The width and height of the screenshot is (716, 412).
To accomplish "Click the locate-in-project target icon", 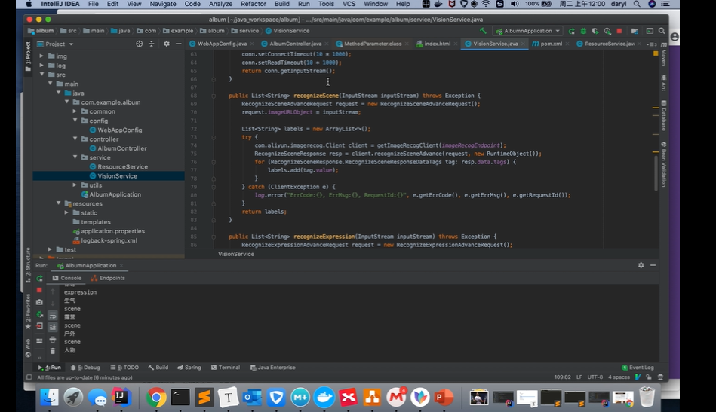I will coord(140,44).
